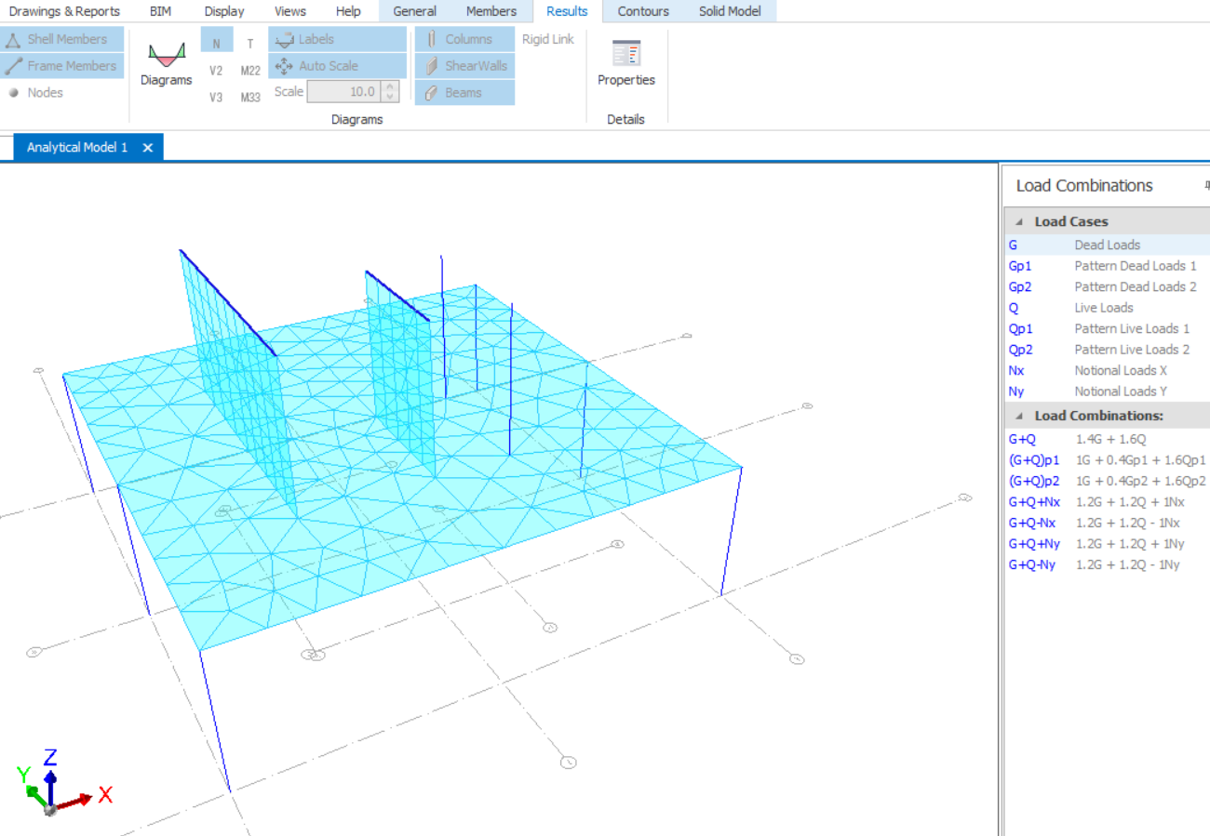Viewport: 1210px width, 836px height.
Task: Collapse the Load Cases section
Action: pos(1017,222)
